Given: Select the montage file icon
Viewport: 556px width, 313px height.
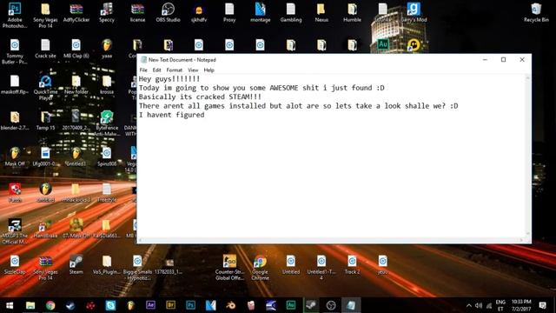Looking at the screenshot, I should click(x=261, y=12).
